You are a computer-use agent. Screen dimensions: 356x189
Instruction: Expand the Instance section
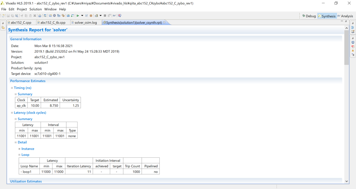19,149
